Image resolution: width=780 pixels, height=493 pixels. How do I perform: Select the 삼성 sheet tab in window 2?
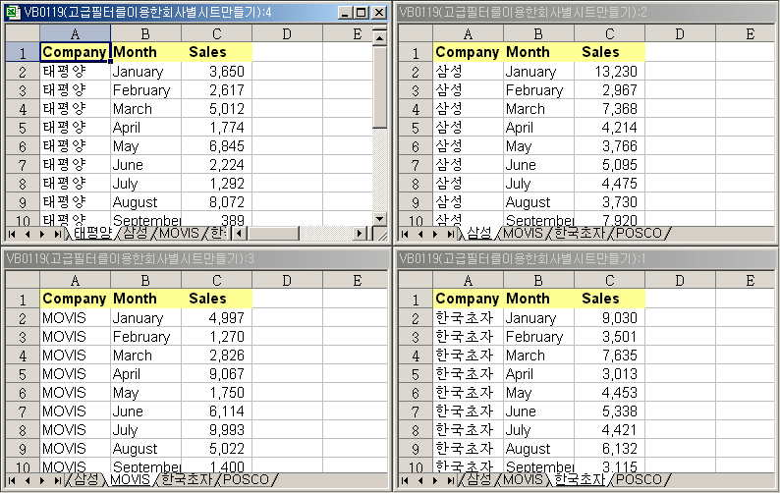(478, 234)
